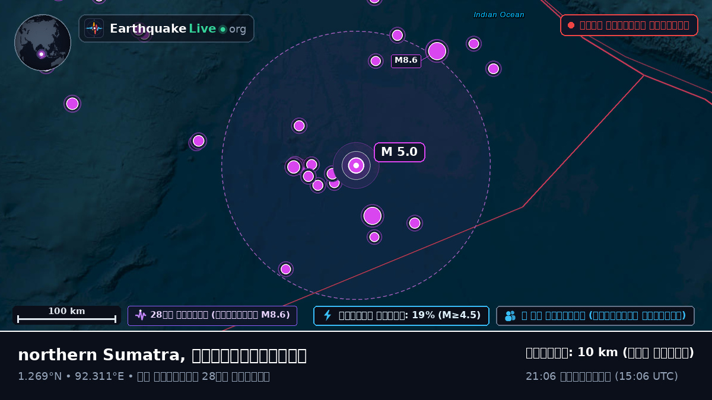Select the M 5.0 epicenter marker
The height and width of the screenshot is (400, 712).
356,165
